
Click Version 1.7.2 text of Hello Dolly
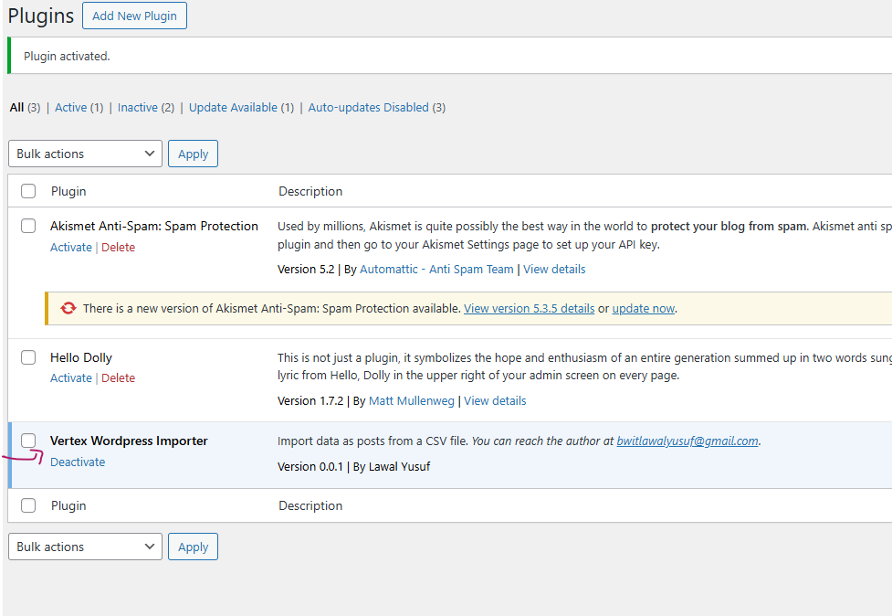click(310, 401)
